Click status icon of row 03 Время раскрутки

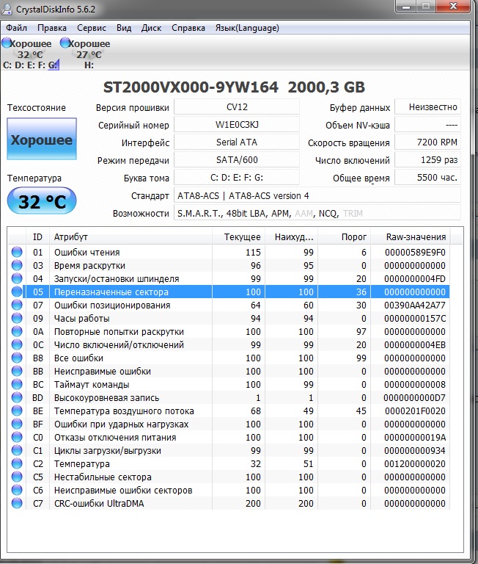17,265
